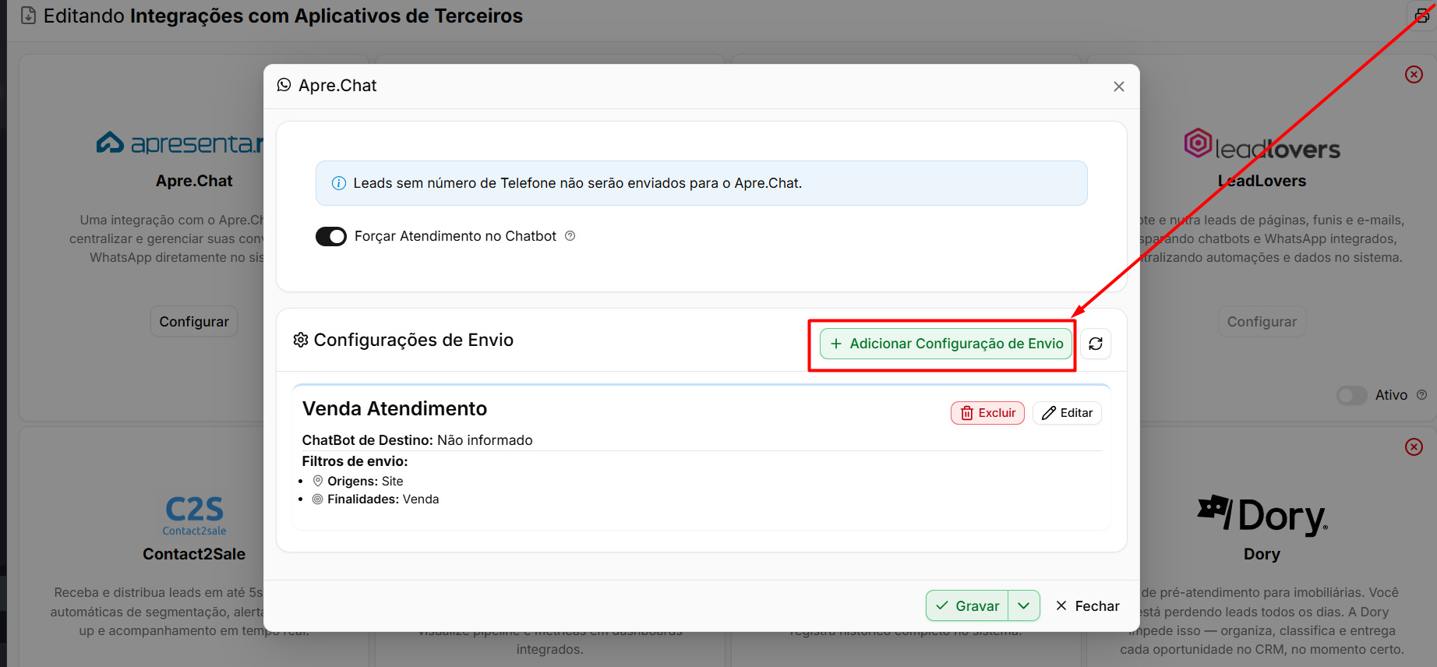Click the page icon before Editando title
The width and height of the screenshot is (1437, 667).
click(28, 16)
